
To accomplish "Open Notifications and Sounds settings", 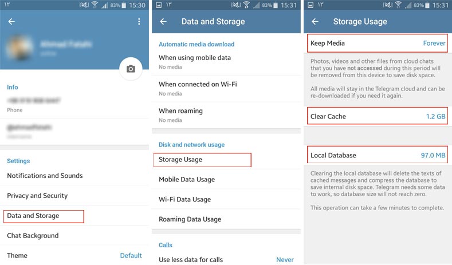I will click(x=74, y=176).
